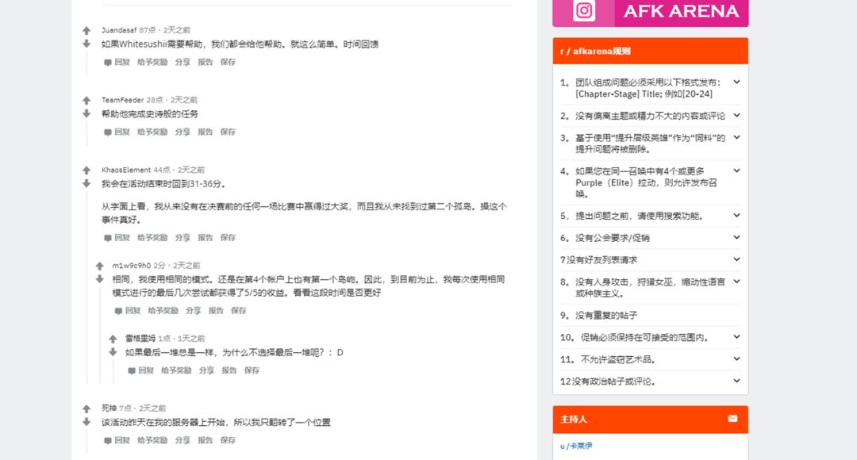Downvote the Juandasaf comment
Viewport: 857px width, 460px height.
86,44
